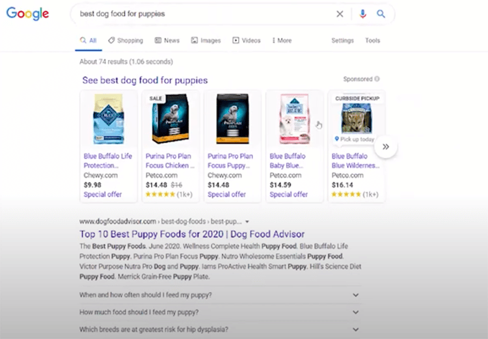Go to the News tab
This screenshot has height=339, width=488.
pyautogui.click(x=167, y=40)
